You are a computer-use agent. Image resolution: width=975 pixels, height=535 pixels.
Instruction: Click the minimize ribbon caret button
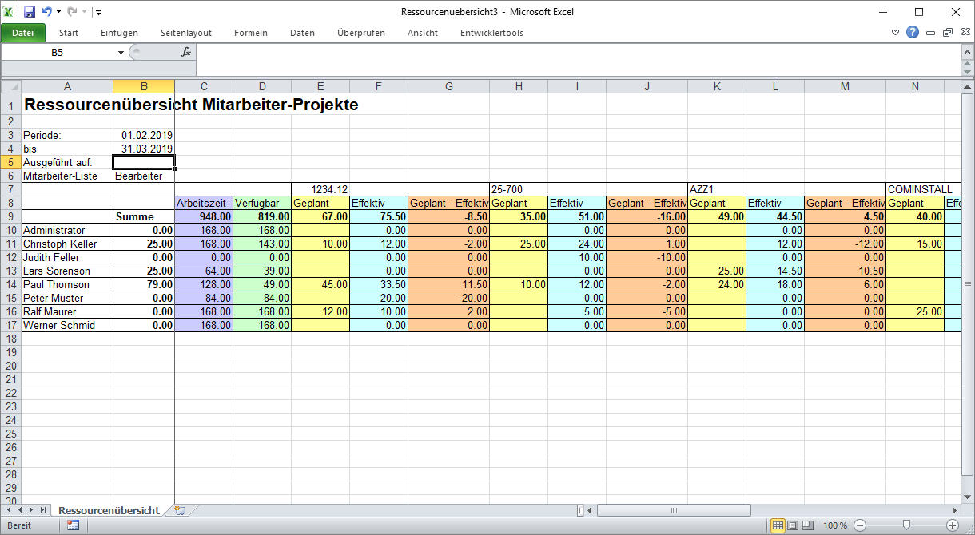coord(895,33)
